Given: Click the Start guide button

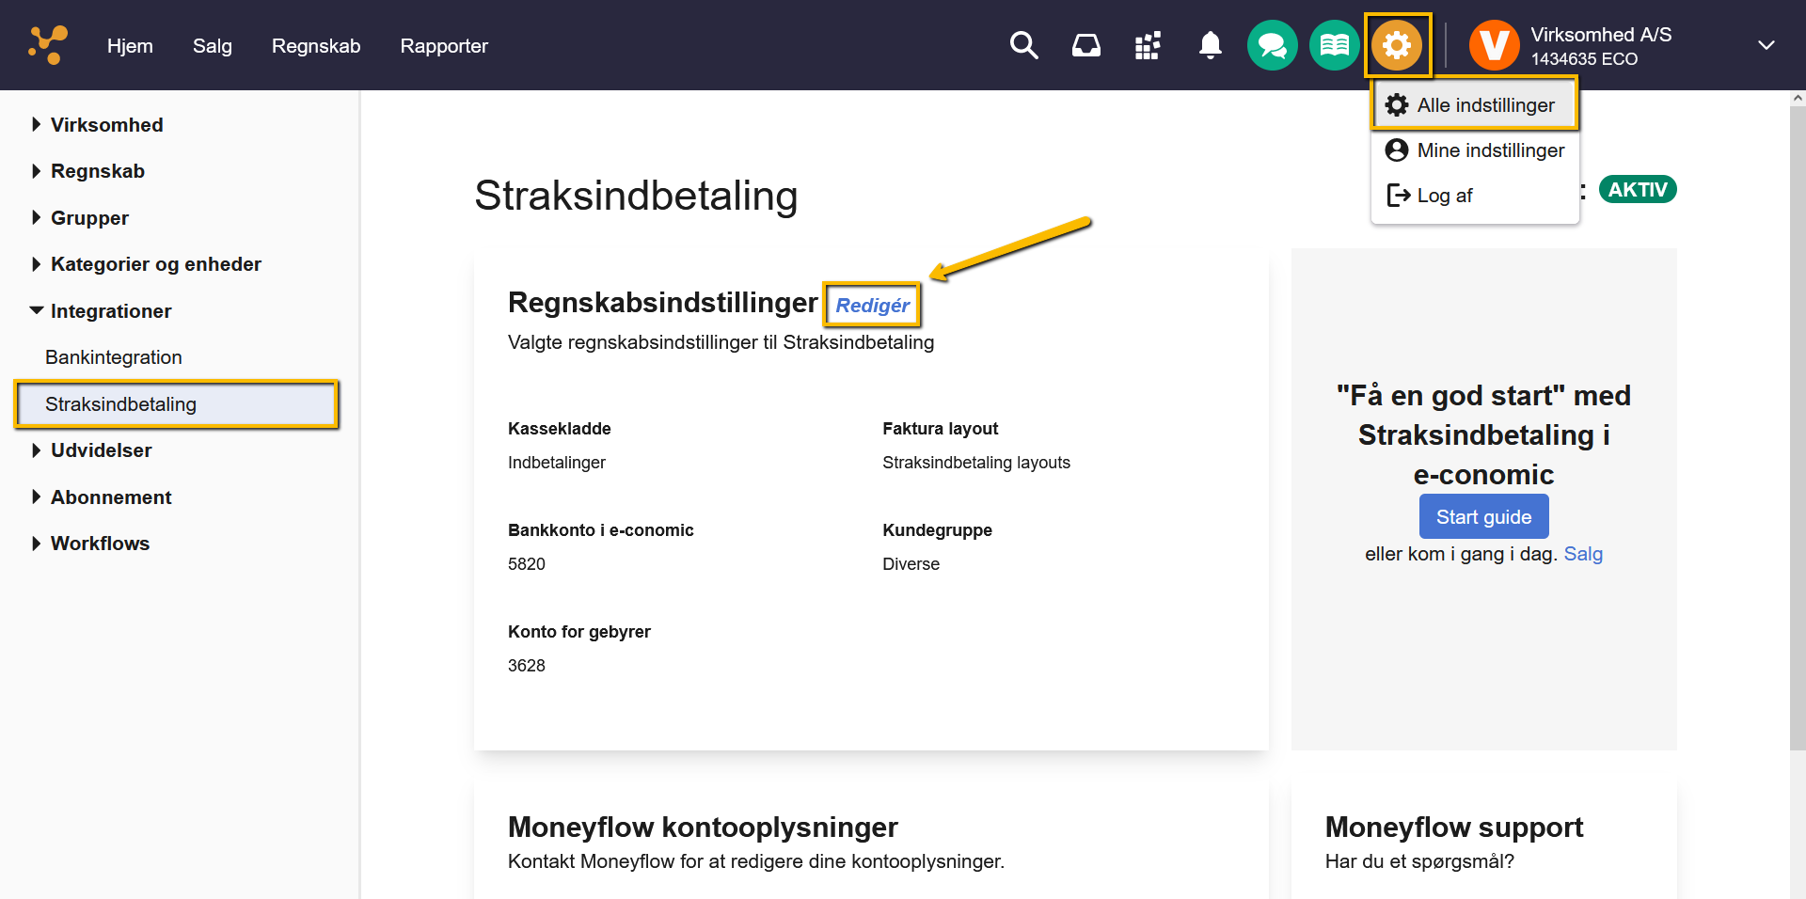Looking at the screenshot, I should pos(1483,516).
